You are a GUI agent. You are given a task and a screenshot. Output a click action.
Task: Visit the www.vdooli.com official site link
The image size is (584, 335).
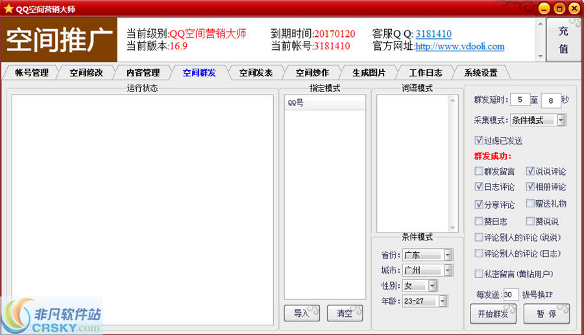[x=459, y=47]
